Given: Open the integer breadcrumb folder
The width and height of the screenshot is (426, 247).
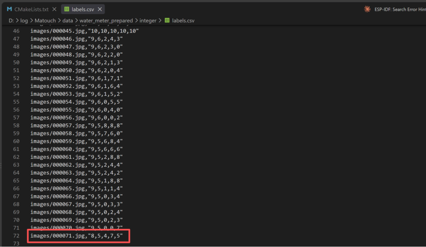Looking at the screenshot, I should (148, 21).
